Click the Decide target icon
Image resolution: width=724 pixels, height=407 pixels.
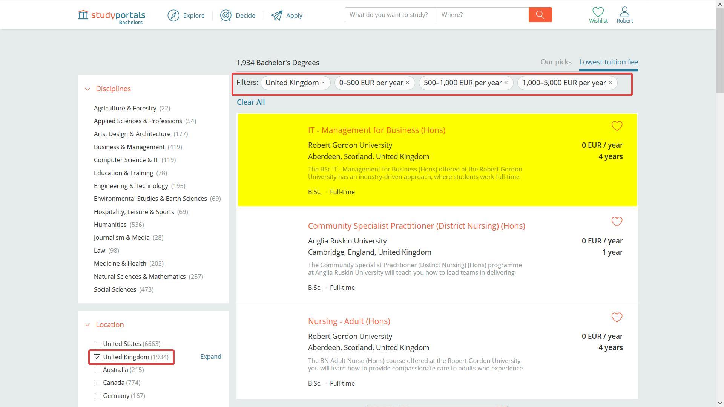pos(226,15)
